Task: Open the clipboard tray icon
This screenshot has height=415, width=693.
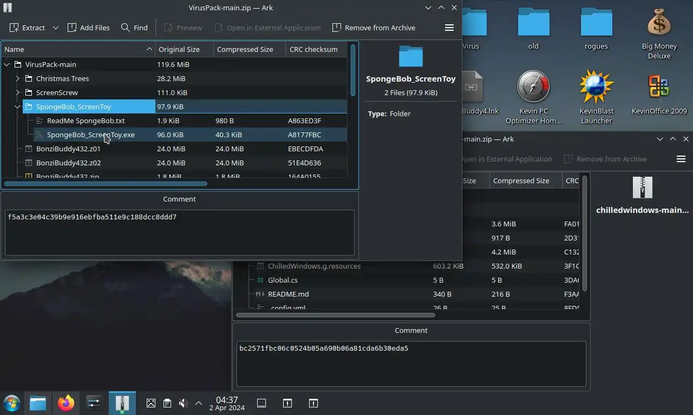Action: [x=167, y=403]
